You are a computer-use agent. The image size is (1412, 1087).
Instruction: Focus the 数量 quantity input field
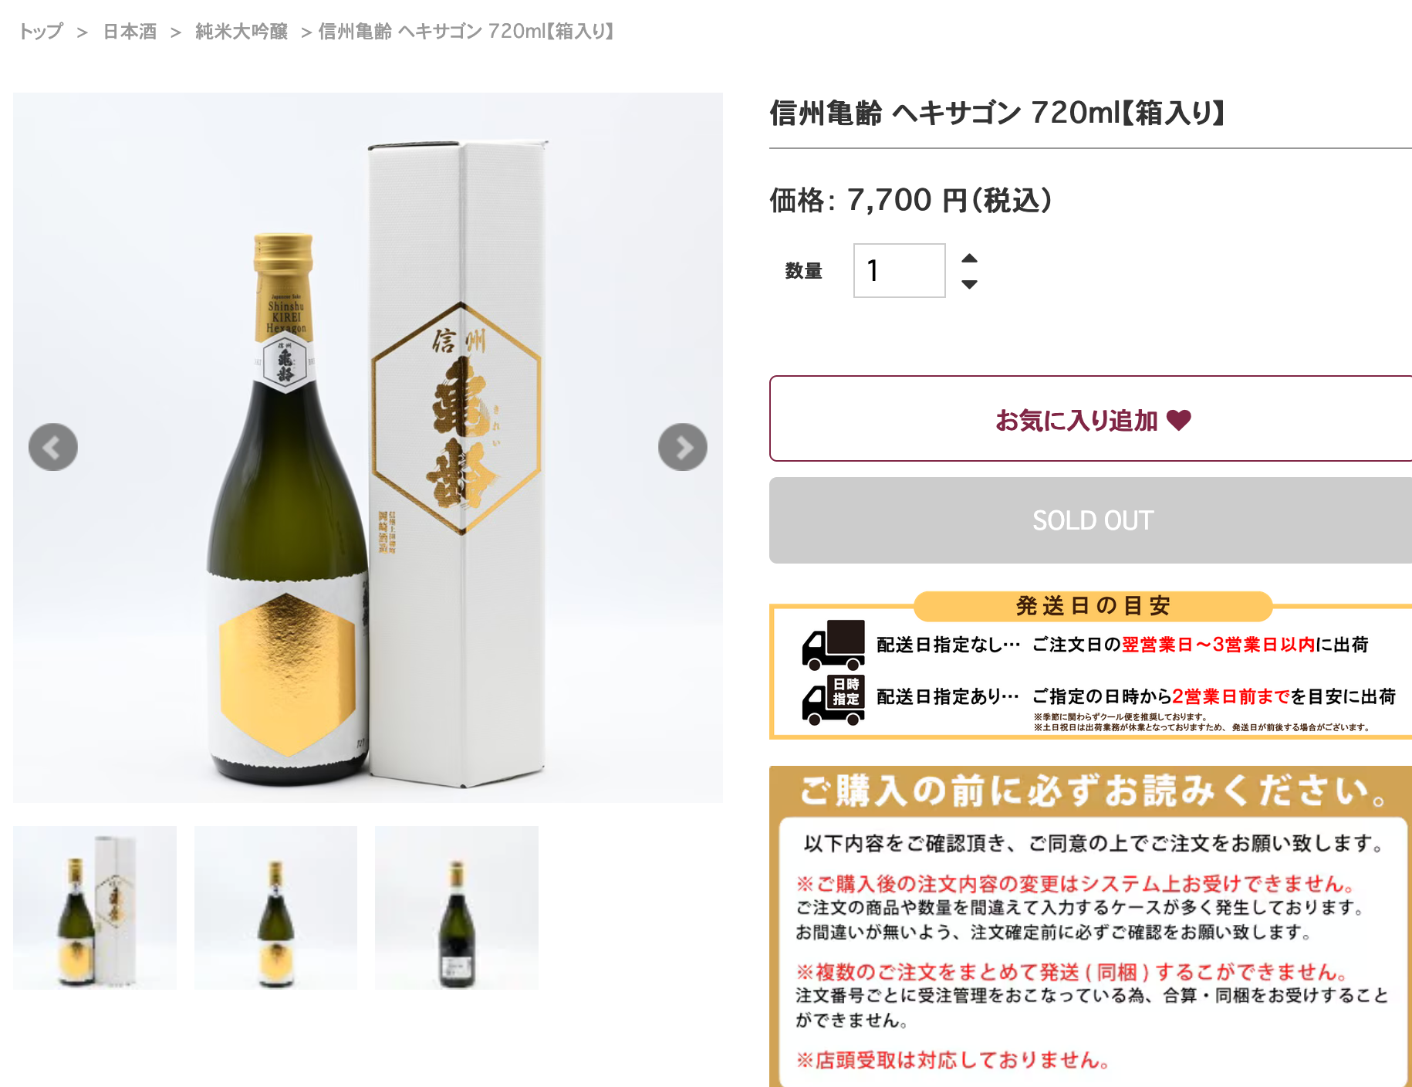click(899, 270)
